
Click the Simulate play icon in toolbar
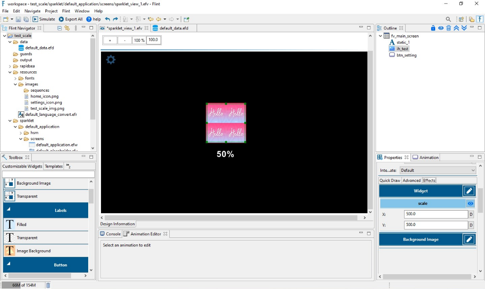[x=35, y=19]
